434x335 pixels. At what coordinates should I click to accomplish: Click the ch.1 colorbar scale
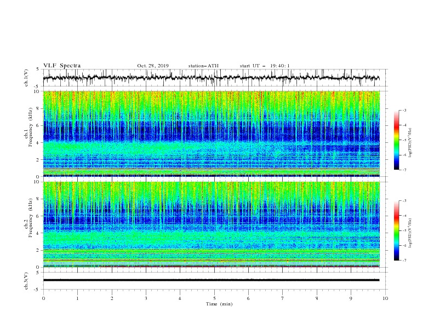point(396,140)
